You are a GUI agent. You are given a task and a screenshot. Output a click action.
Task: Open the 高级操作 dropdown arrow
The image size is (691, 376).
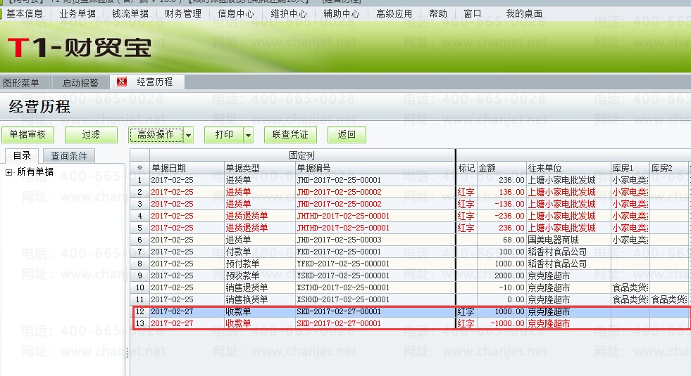pos(188,135)
